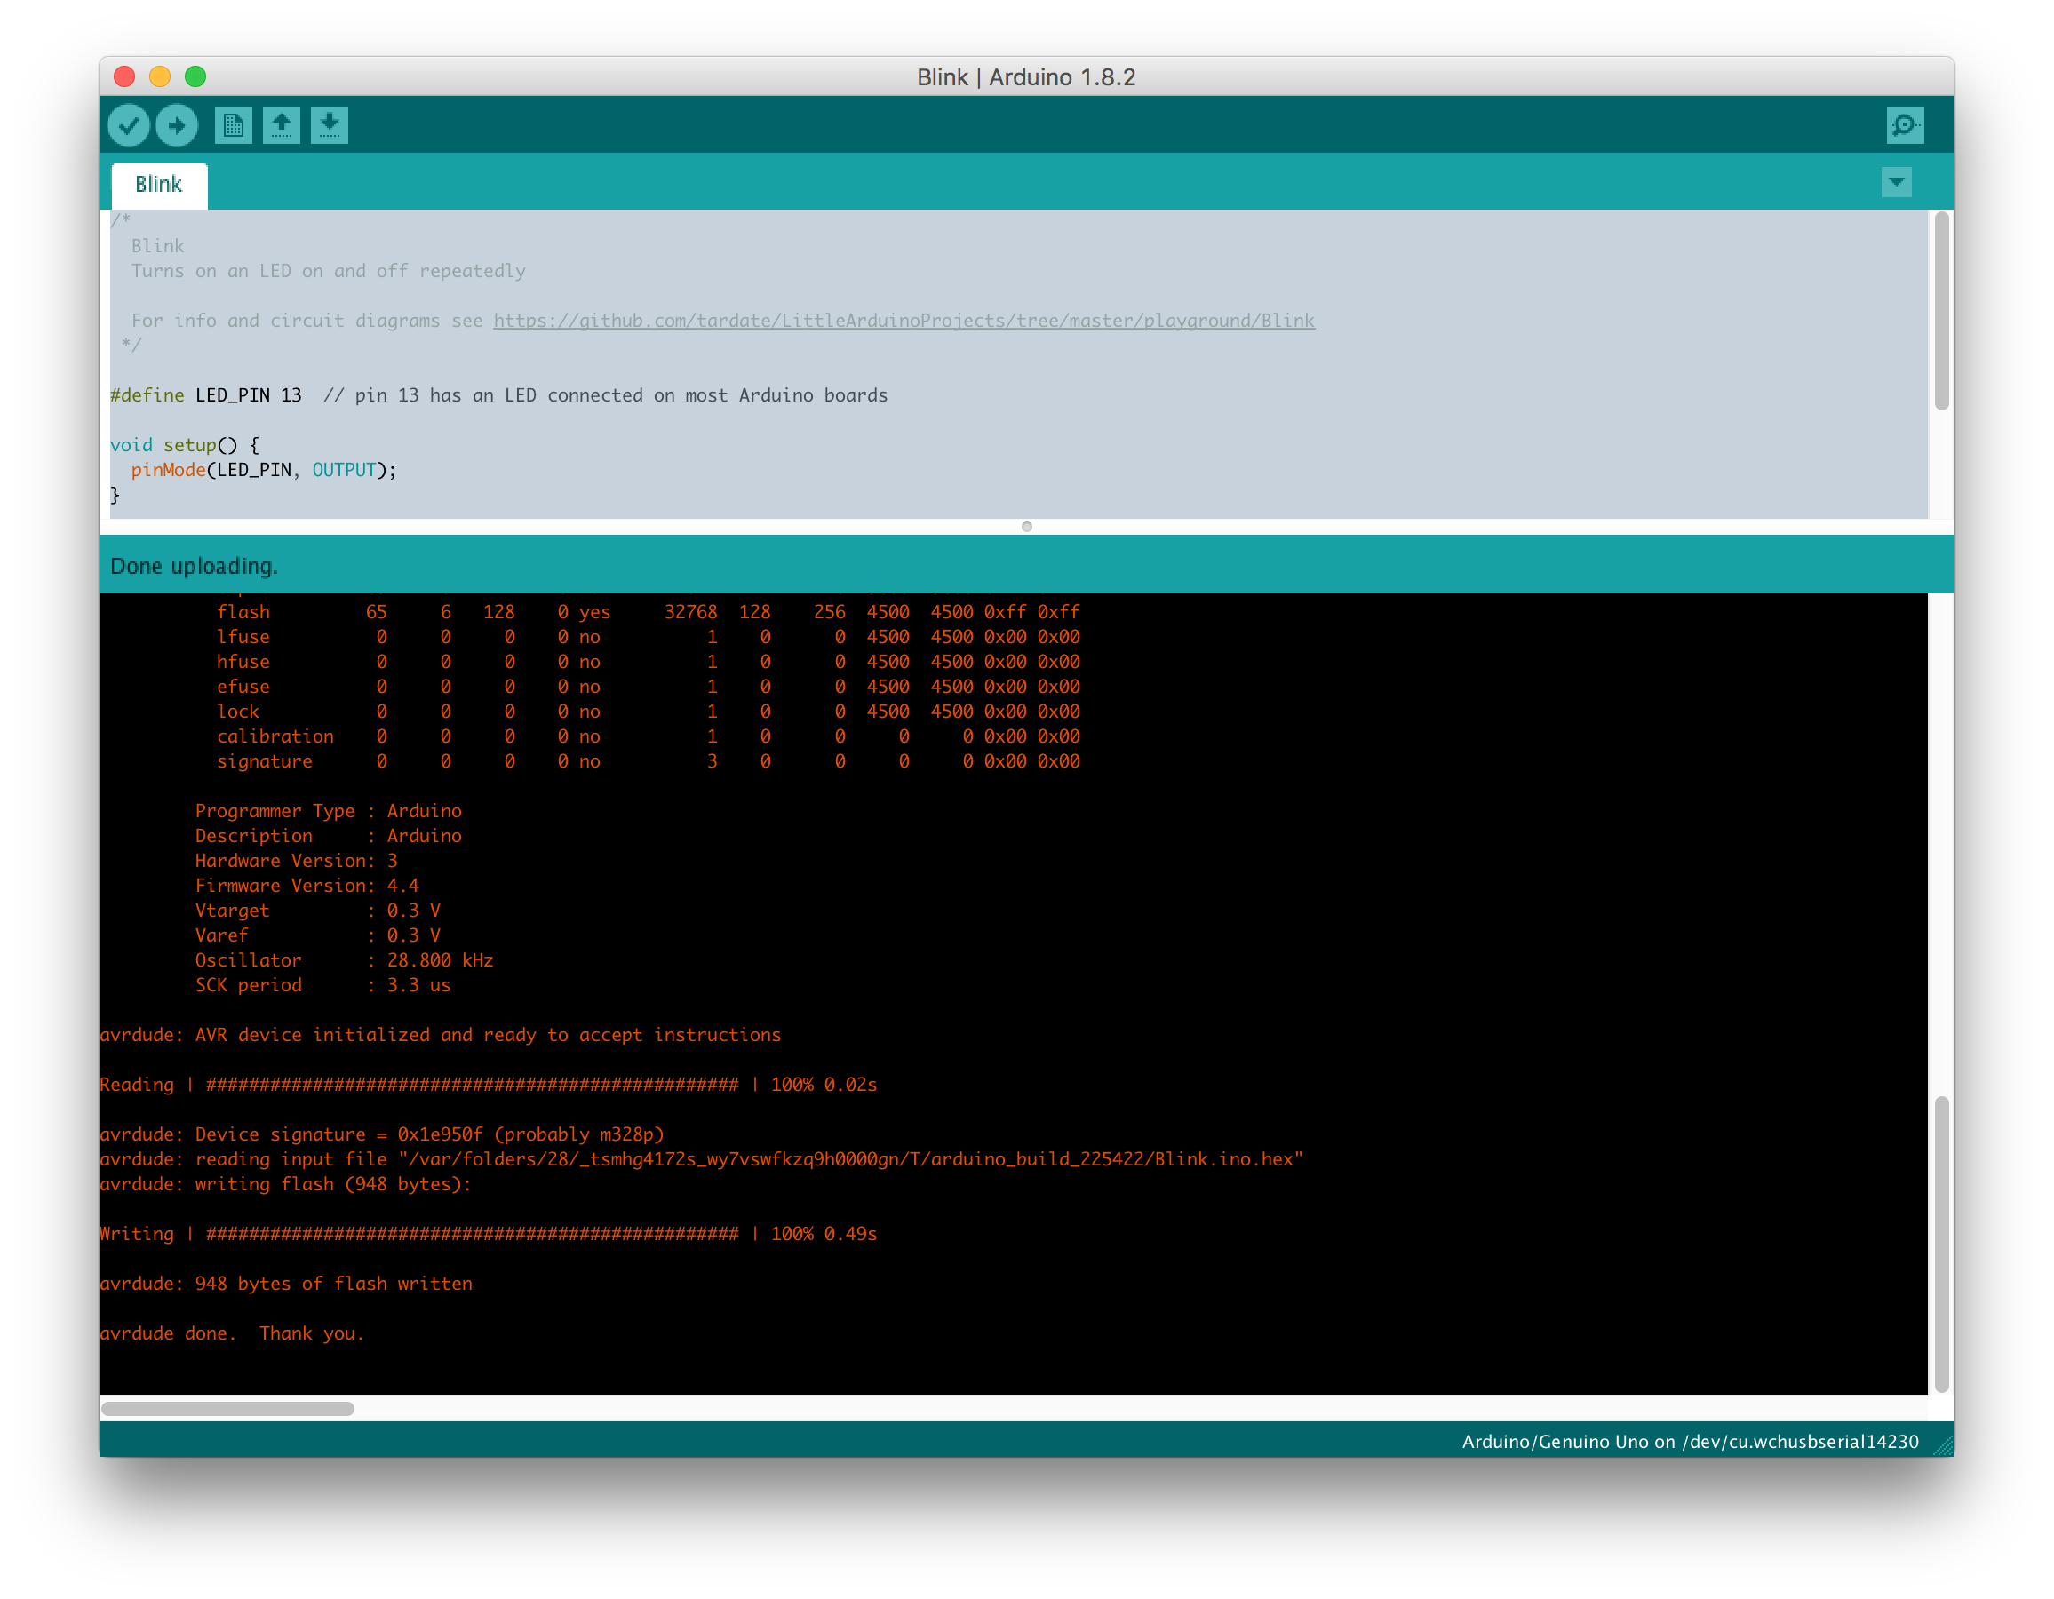Open a sketch with the Open icon
The height and width of the screenshot is (1599, 2054).
click(282, 125)
